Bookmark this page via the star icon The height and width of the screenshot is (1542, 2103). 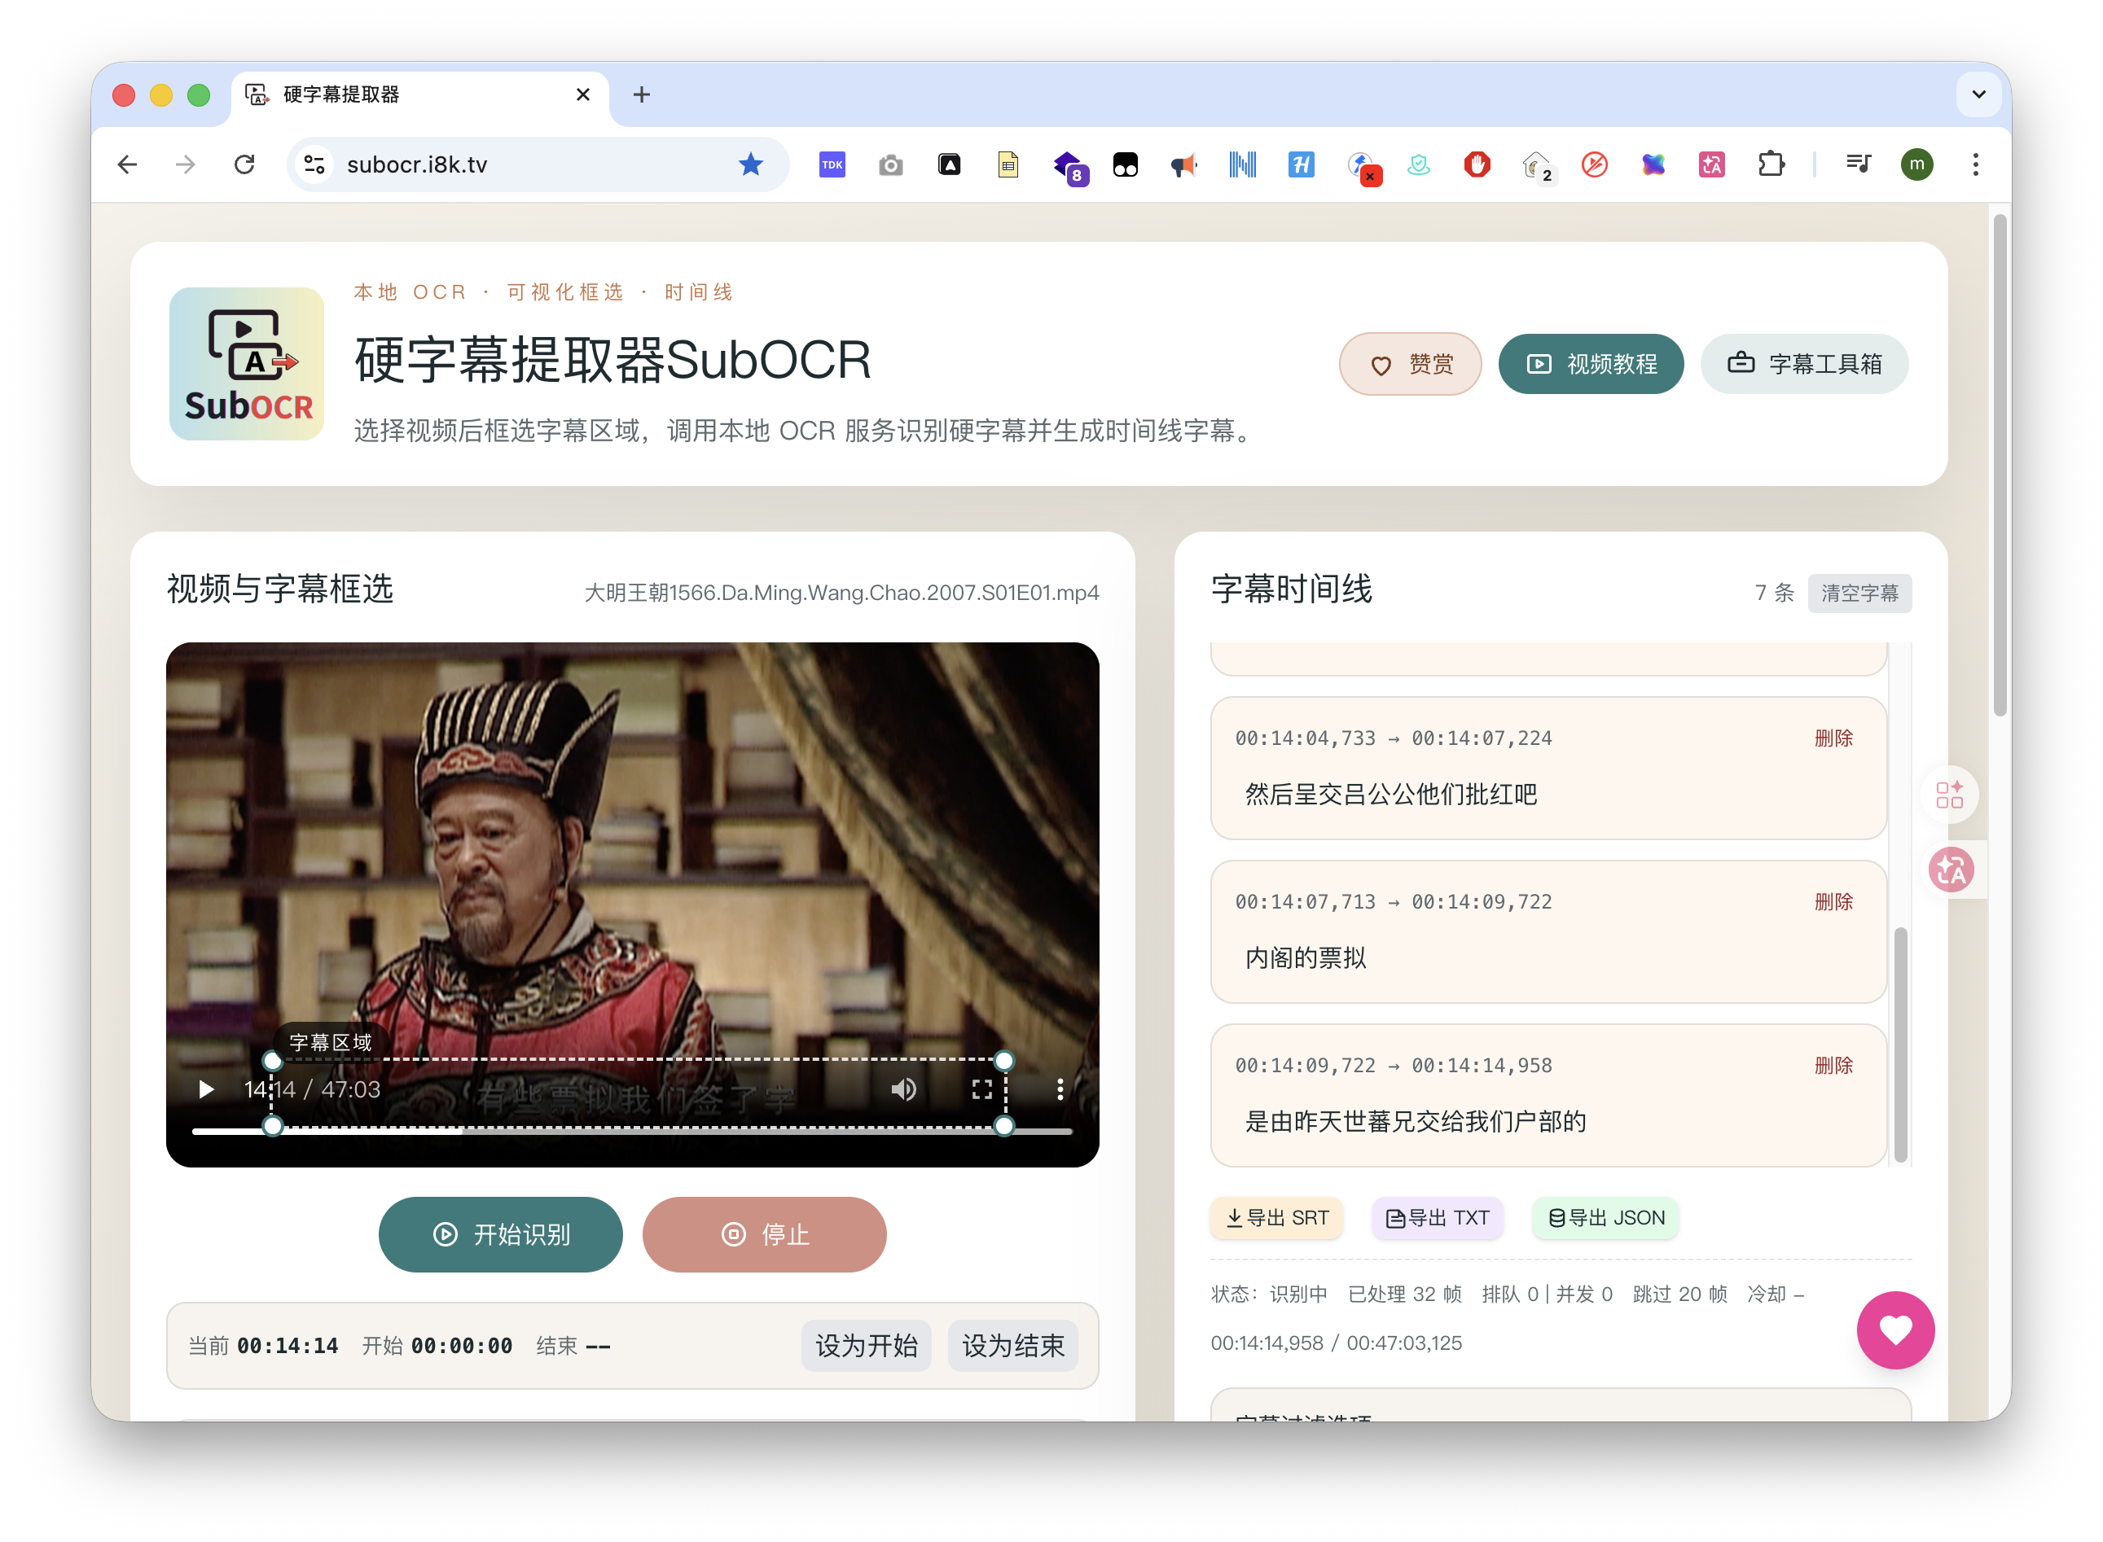[x=750, y=164]
